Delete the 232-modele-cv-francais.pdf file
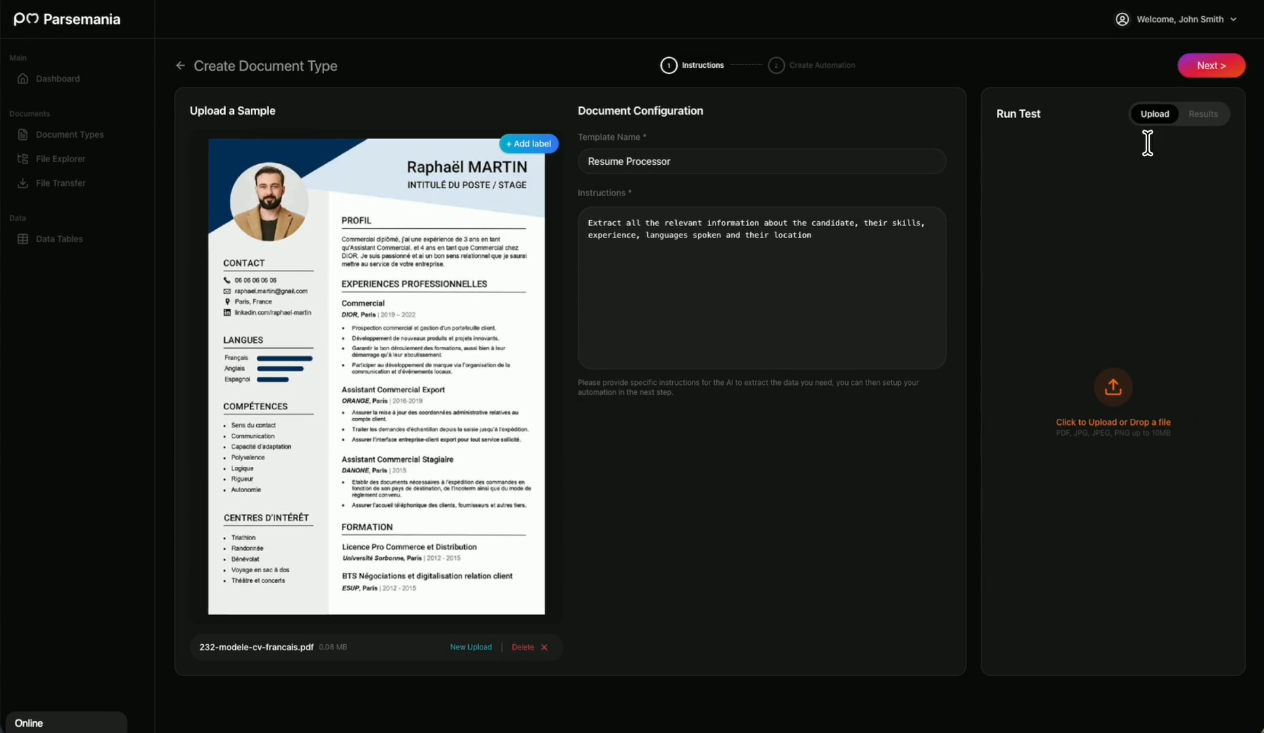Screen dimensions: 1264x733 pos(521,647)
